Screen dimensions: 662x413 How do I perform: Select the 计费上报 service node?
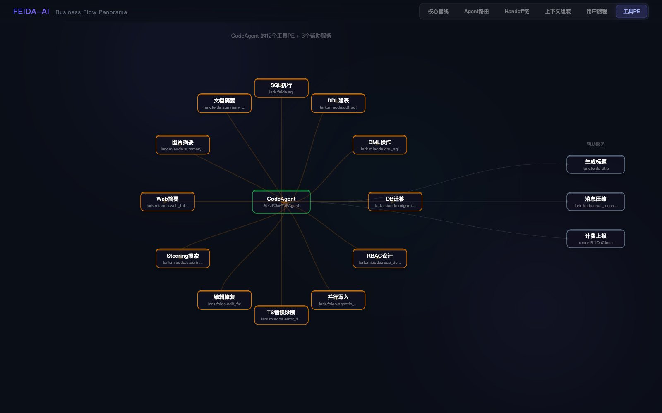pos(596,239)
